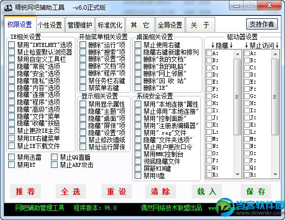Click 隐藏 list scroll-down arrow
The image size is (285, 220).
[238, 175]
